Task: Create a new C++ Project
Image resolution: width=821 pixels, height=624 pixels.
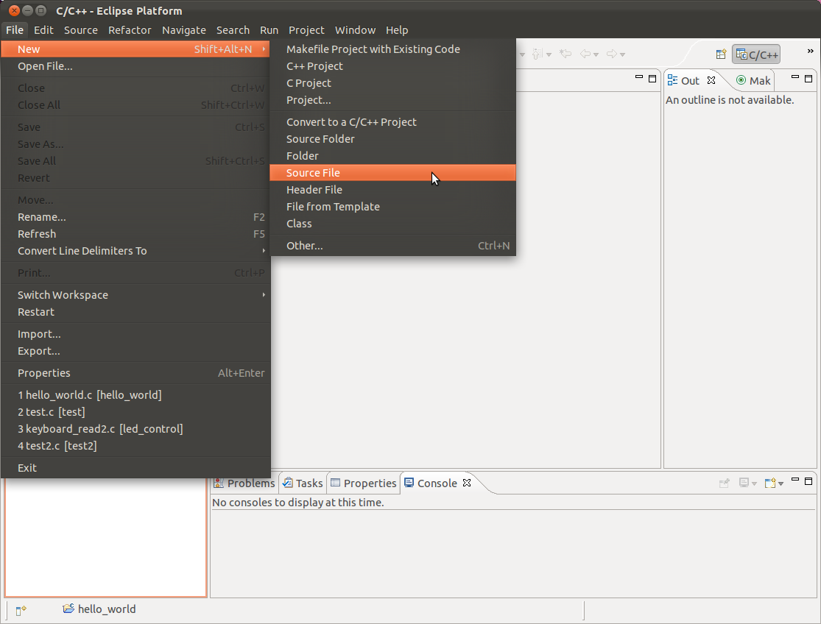Action: pyautogui.click(x=392, y=66)
